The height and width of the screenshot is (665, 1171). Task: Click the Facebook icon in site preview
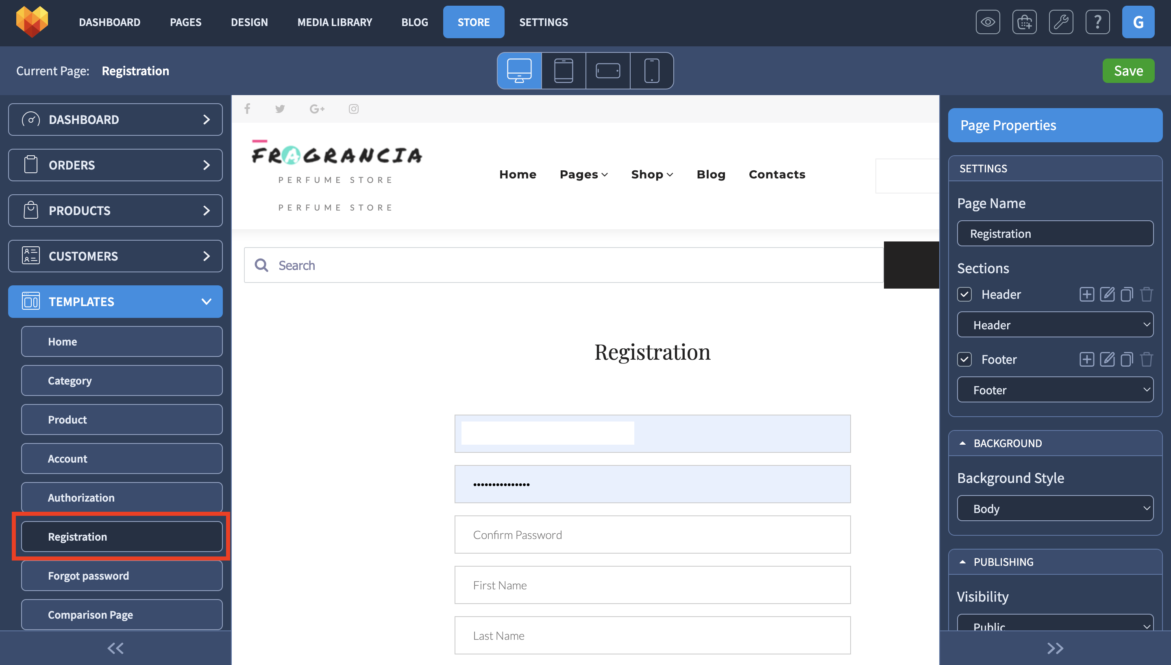pos(247,109)
